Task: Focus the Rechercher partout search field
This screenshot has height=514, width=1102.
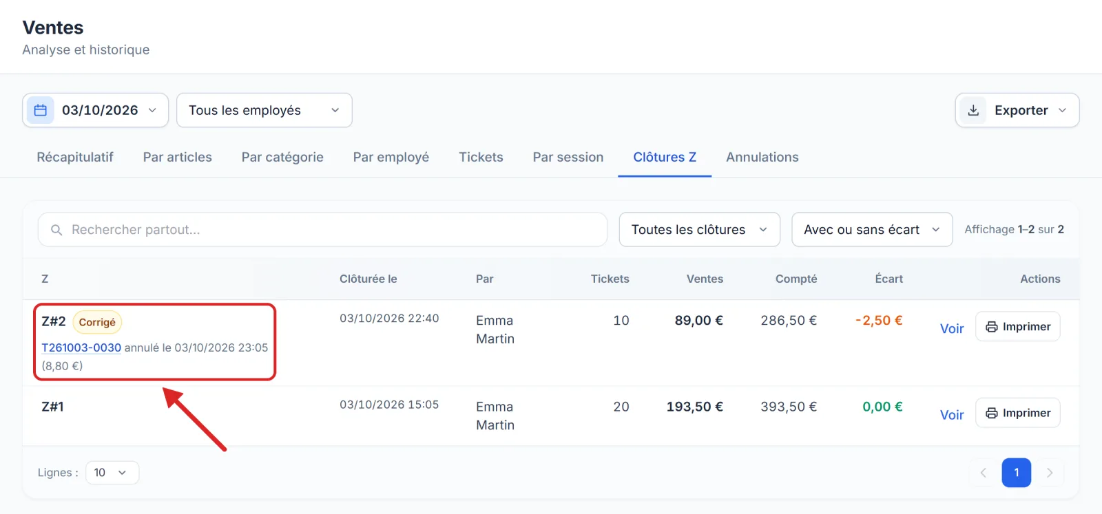Action: (x=322, y=230)
